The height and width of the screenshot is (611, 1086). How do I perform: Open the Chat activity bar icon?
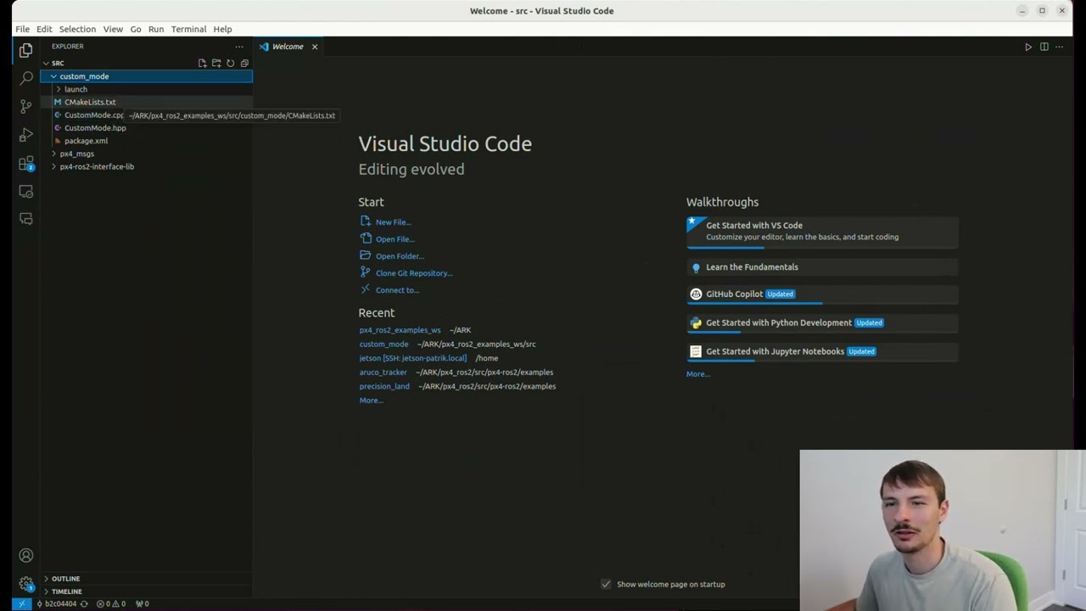click(25, 219)
